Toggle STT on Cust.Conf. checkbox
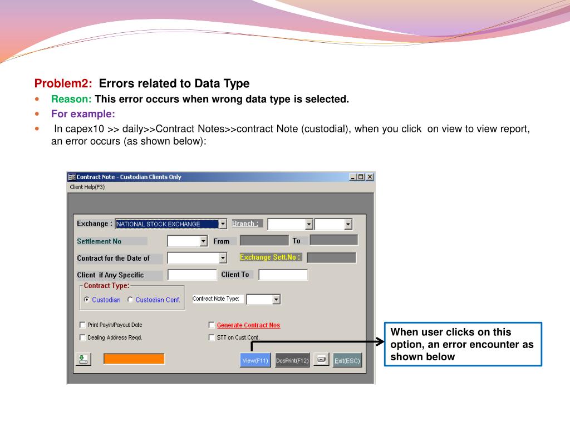Screen dimensions: 570x427 212,337
